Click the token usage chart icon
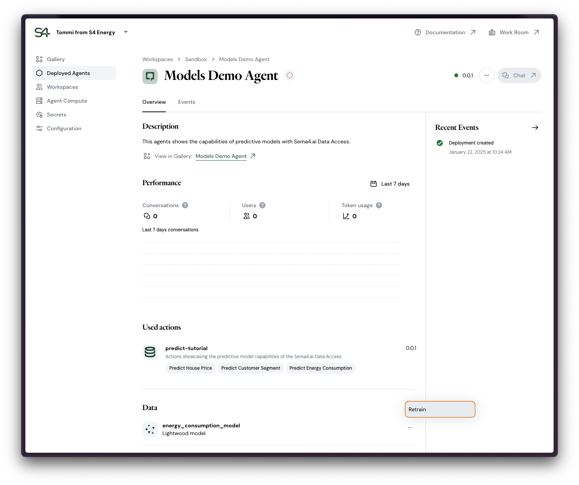The image size is (579, 485). click(x=346, y=216)
